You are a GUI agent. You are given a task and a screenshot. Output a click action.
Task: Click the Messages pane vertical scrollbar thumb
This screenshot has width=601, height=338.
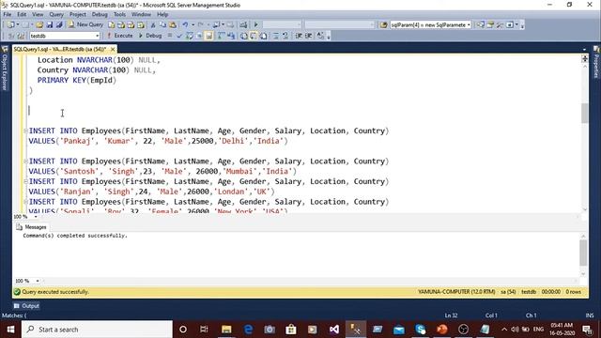(x=583, y=253)
